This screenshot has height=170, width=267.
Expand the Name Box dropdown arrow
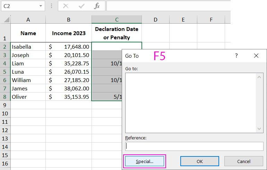point(41,6)
